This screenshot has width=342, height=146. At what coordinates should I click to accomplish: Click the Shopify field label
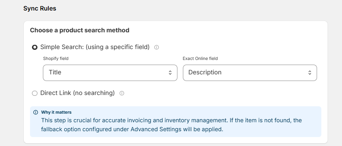pos(56,58)
